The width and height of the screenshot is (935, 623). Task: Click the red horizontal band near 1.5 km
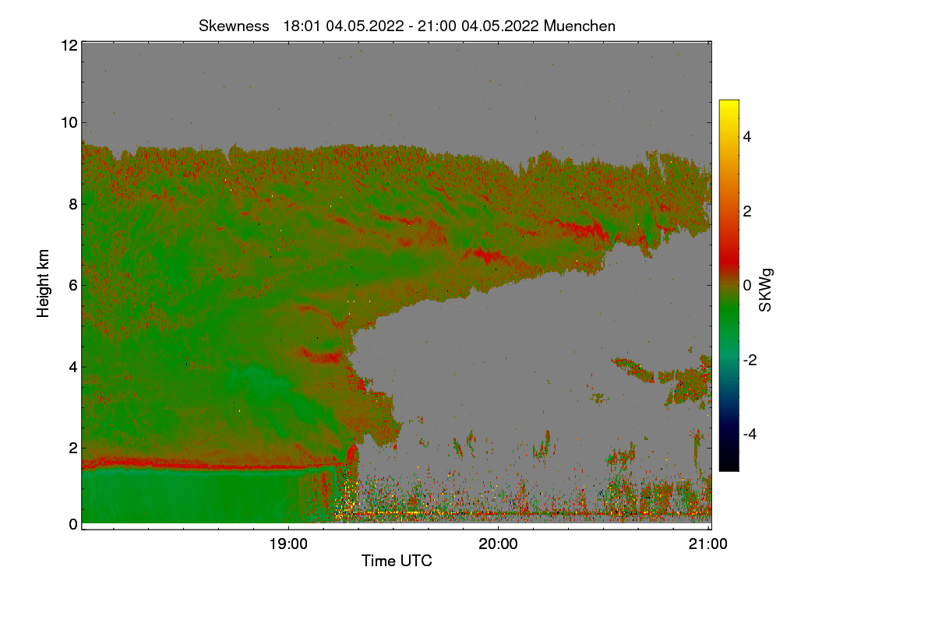click(x=210, y=465)
